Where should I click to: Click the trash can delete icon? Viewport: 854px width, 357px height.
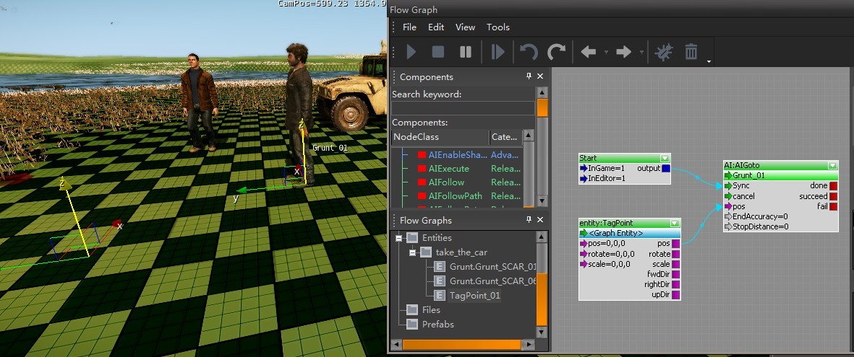(x=691, y=52)
